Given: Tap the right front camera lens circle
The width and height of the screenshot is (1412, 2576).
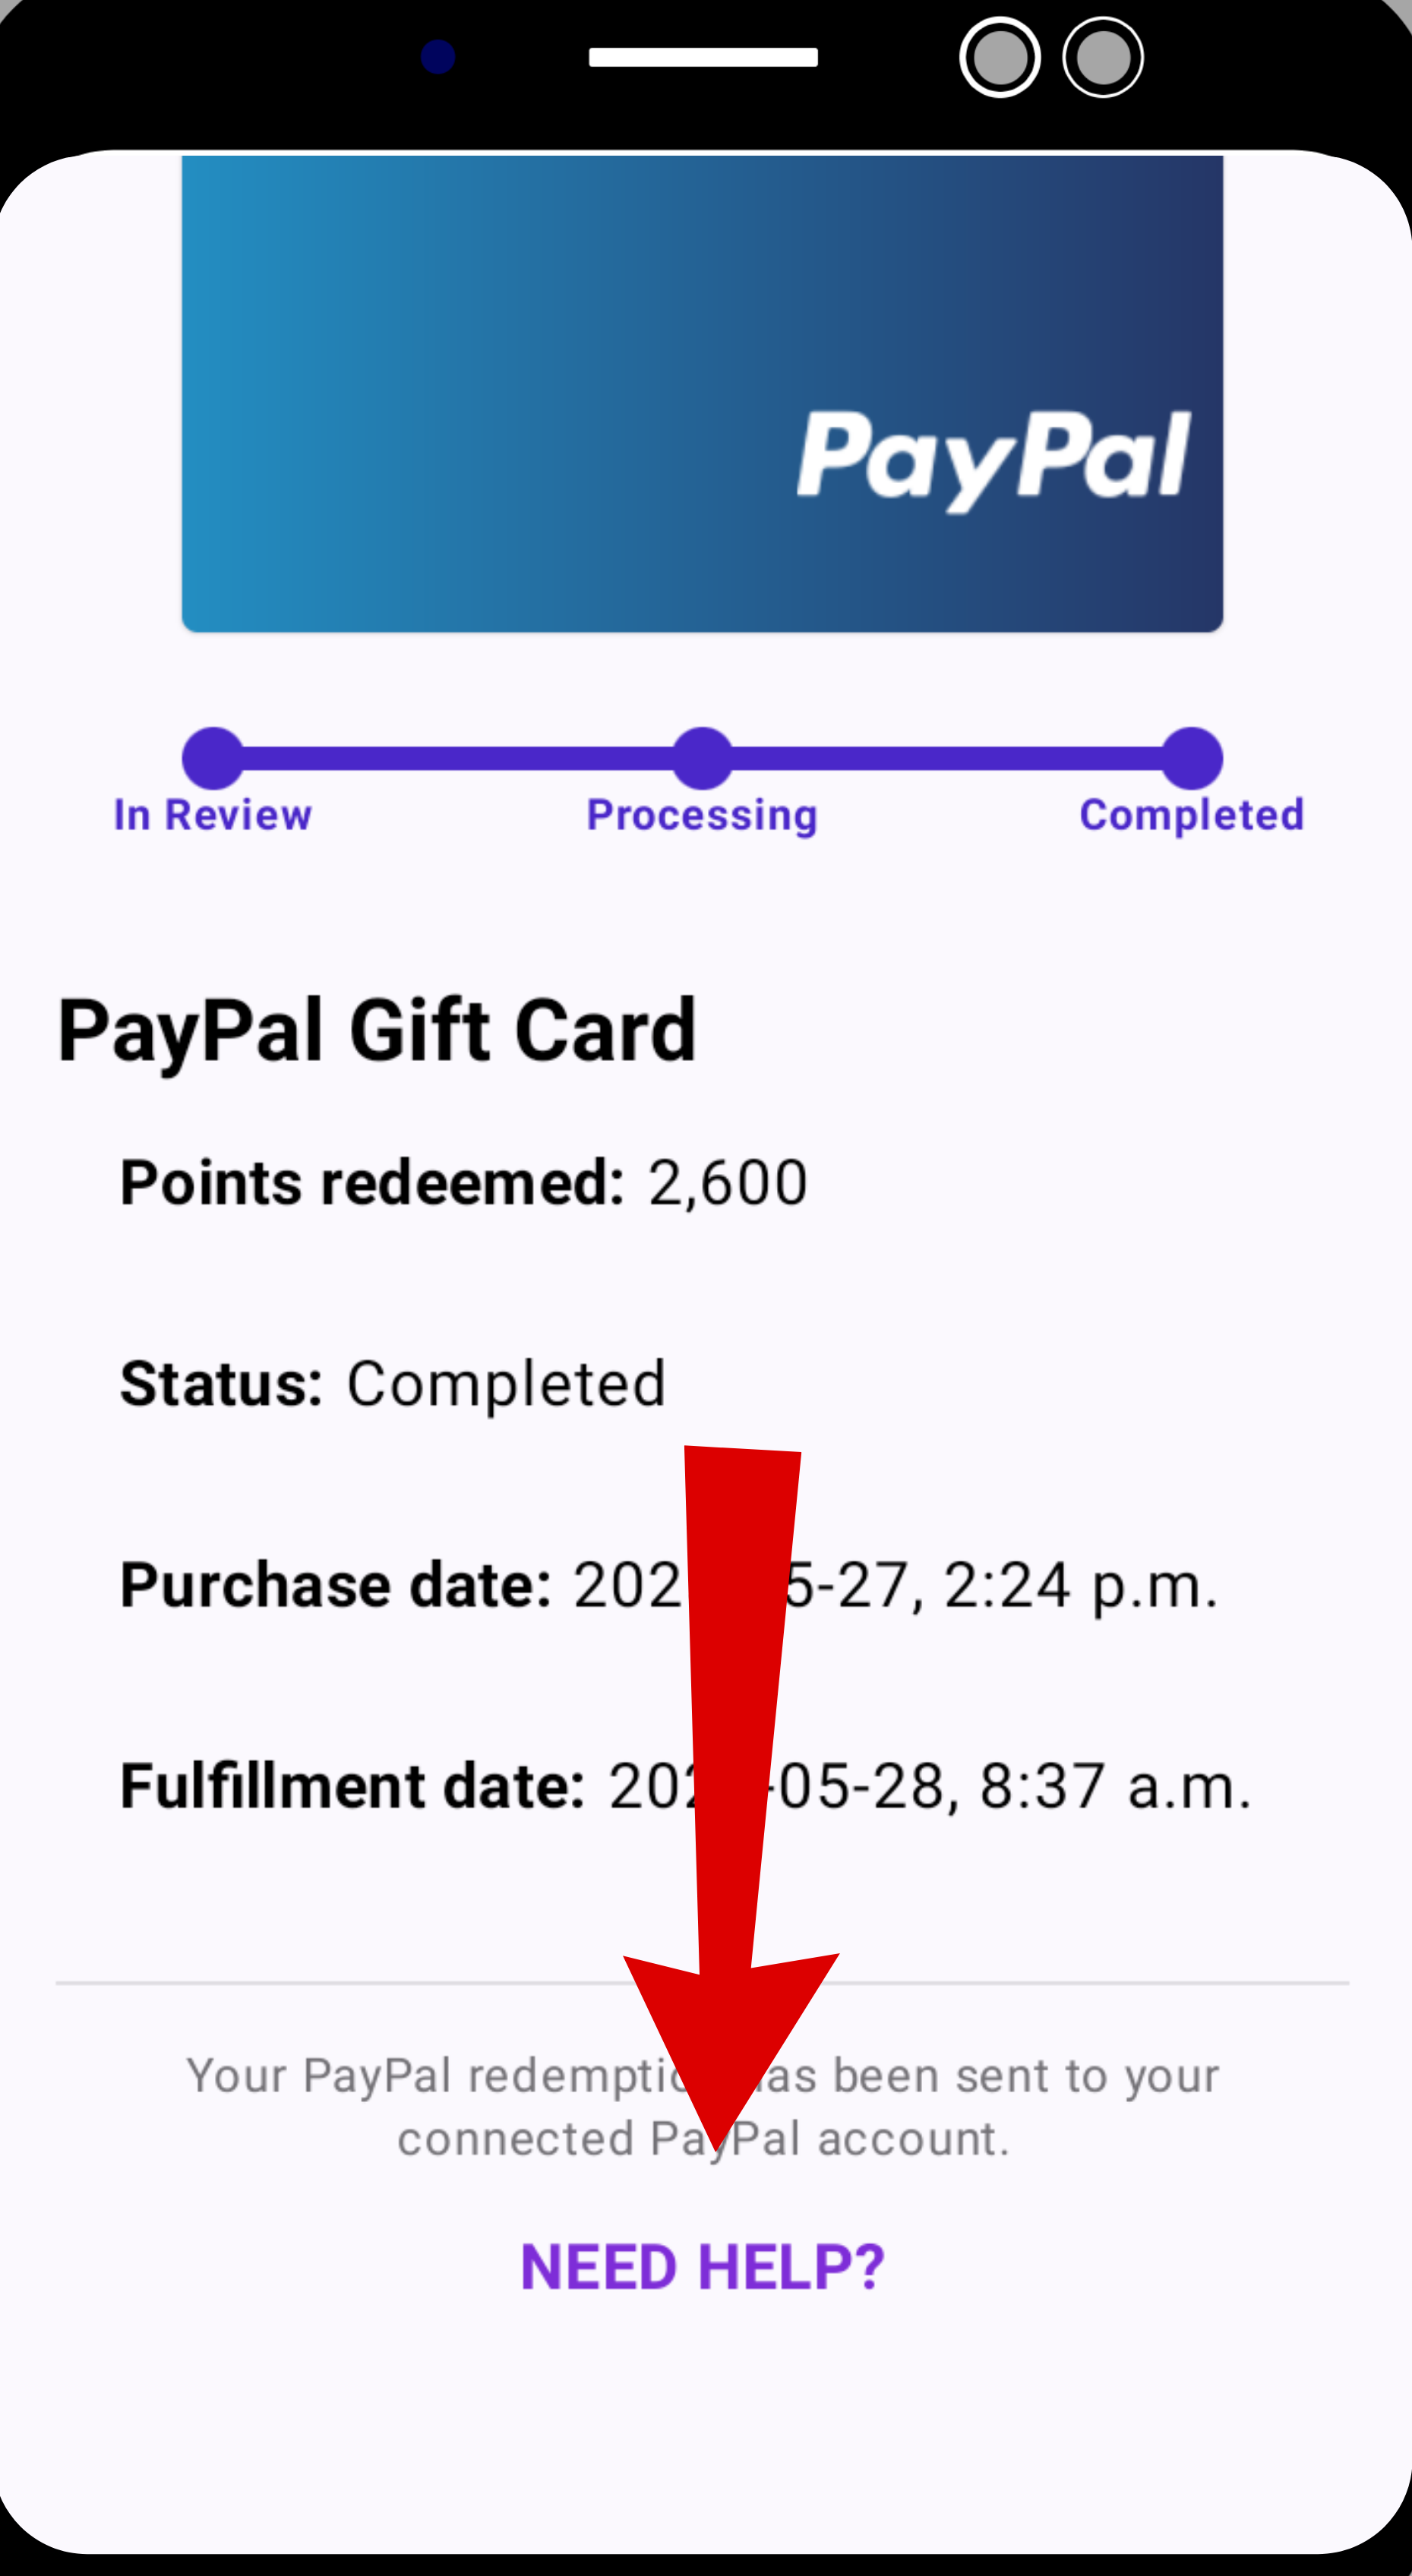Looking at the screenshot, I should click(1103, 58).
